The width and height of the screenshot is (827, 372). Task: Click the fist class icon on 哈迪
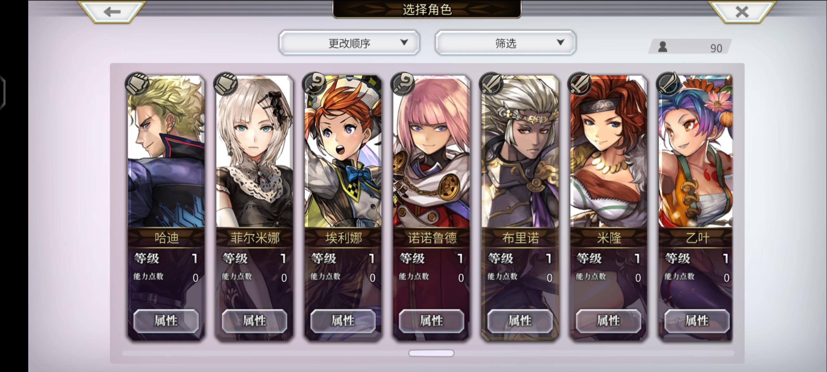click(137, 84)
